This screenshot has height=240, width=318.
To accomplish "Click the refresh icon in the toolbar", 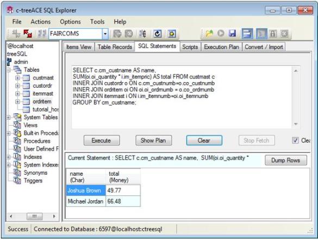I will [157, 34].
